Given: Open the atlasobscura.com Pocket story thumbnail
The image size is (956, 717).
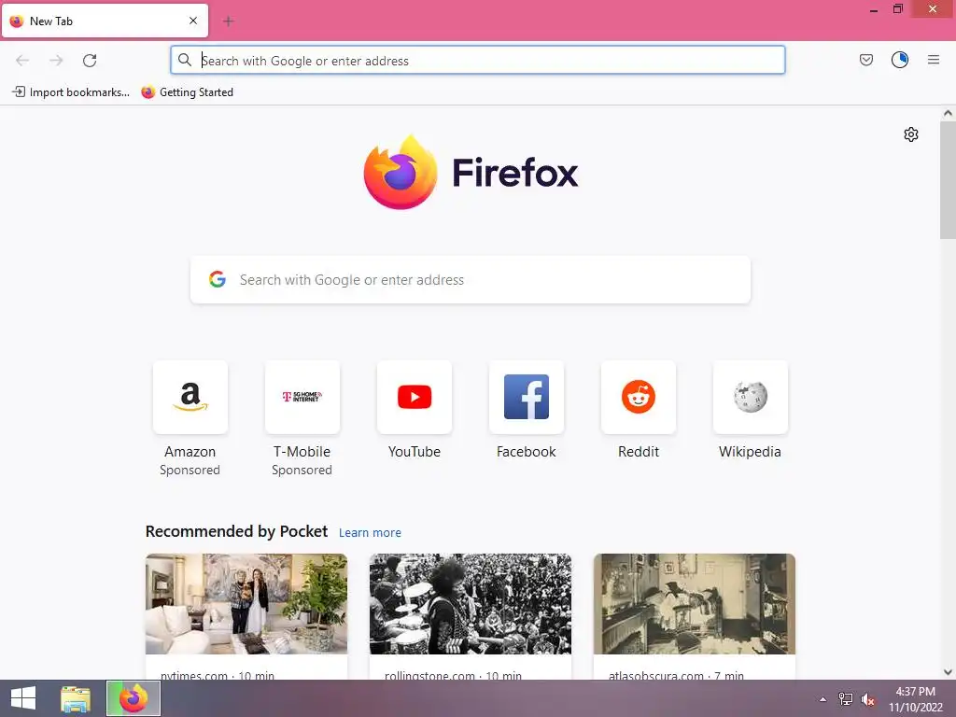Looking at the screenshot, I should point(695,604).
